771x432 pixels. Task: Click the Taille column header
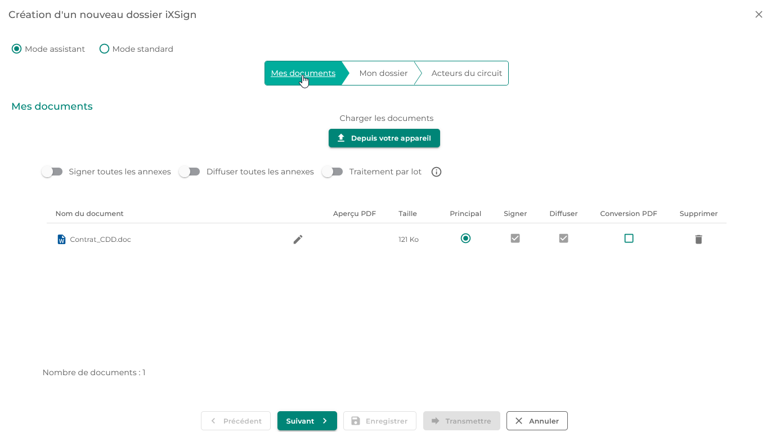(x=407, y=214)
